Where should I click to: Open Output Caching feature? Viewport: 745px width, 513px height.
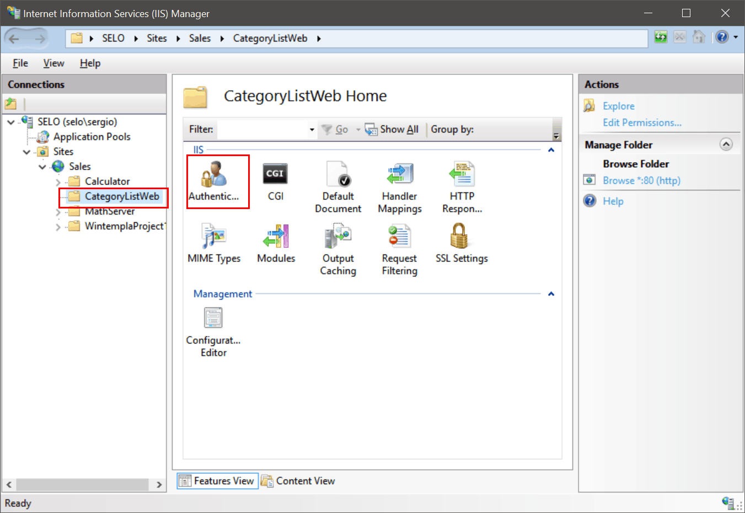coord(338,249)
